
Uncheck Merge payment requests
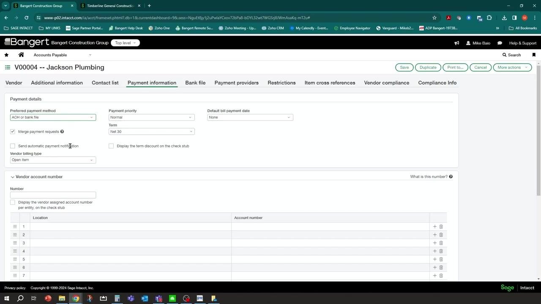coord(13,132)
